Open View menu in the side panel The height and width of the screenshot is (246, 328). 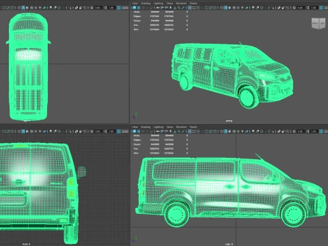135,127
